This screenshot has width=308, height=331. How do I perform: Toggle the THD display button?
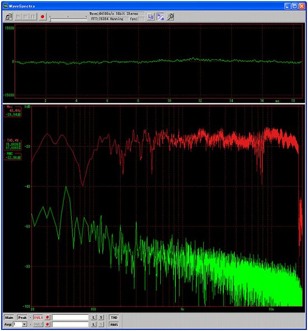[x=114, y=318]
